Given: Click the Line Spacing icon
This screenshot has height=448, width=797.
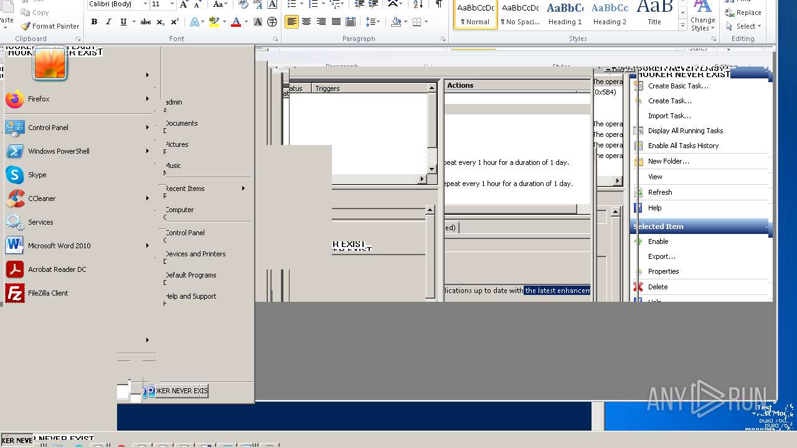Looking at the screenshot, I should pos(371,22).
